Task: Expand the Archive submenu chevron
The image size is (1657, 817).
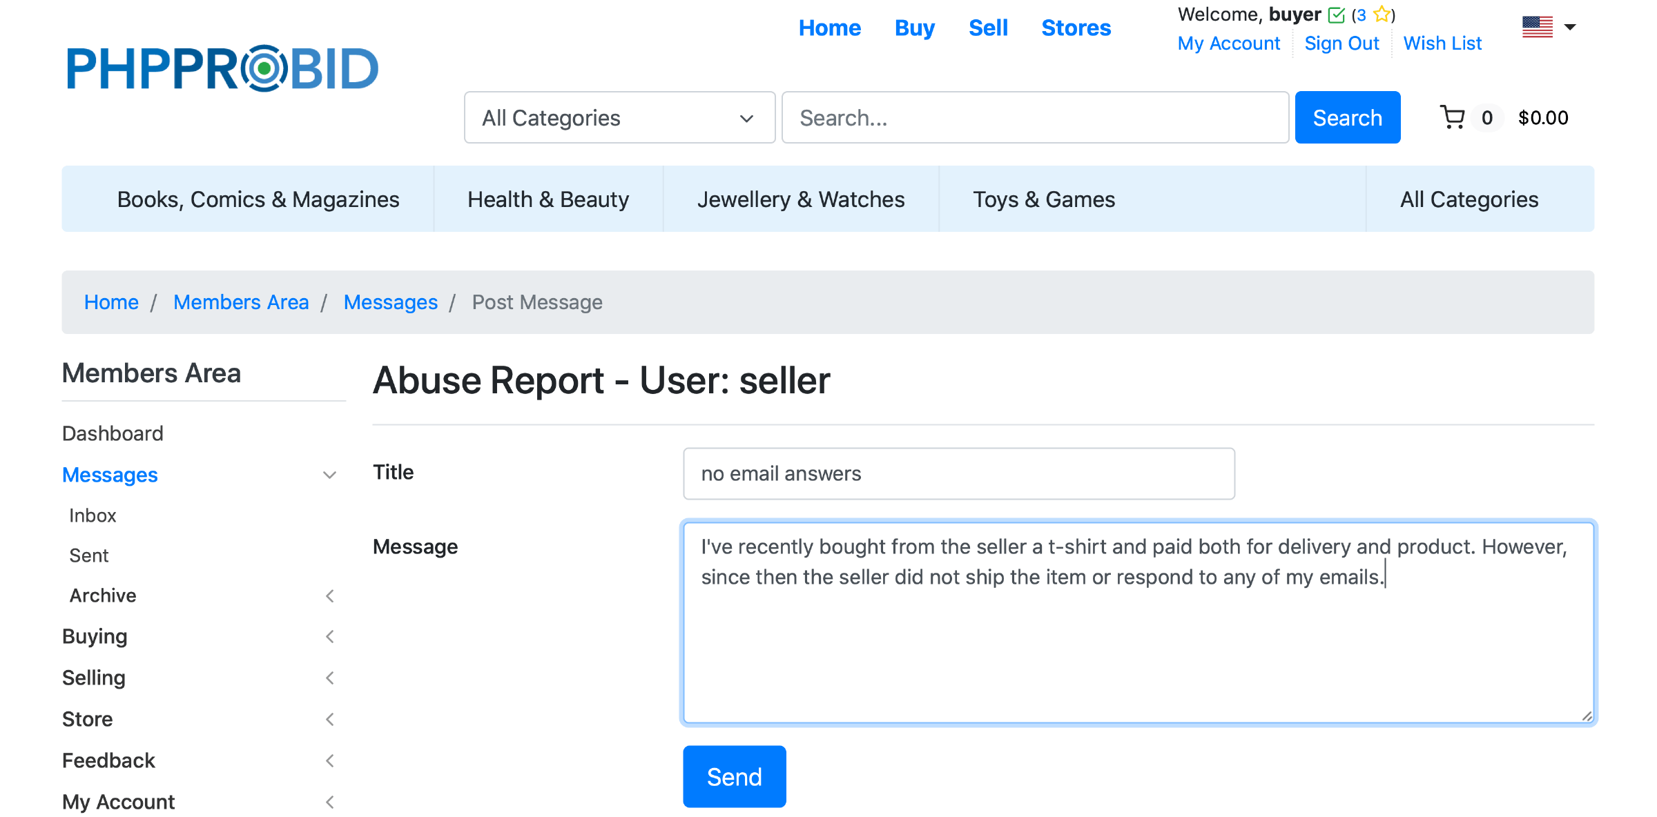Action: click(329, 596)
